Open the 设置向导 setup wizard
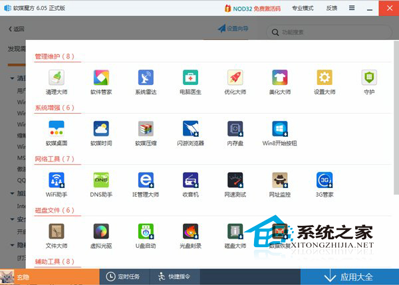The image size is (399, 285). click(x=233, y=29)
